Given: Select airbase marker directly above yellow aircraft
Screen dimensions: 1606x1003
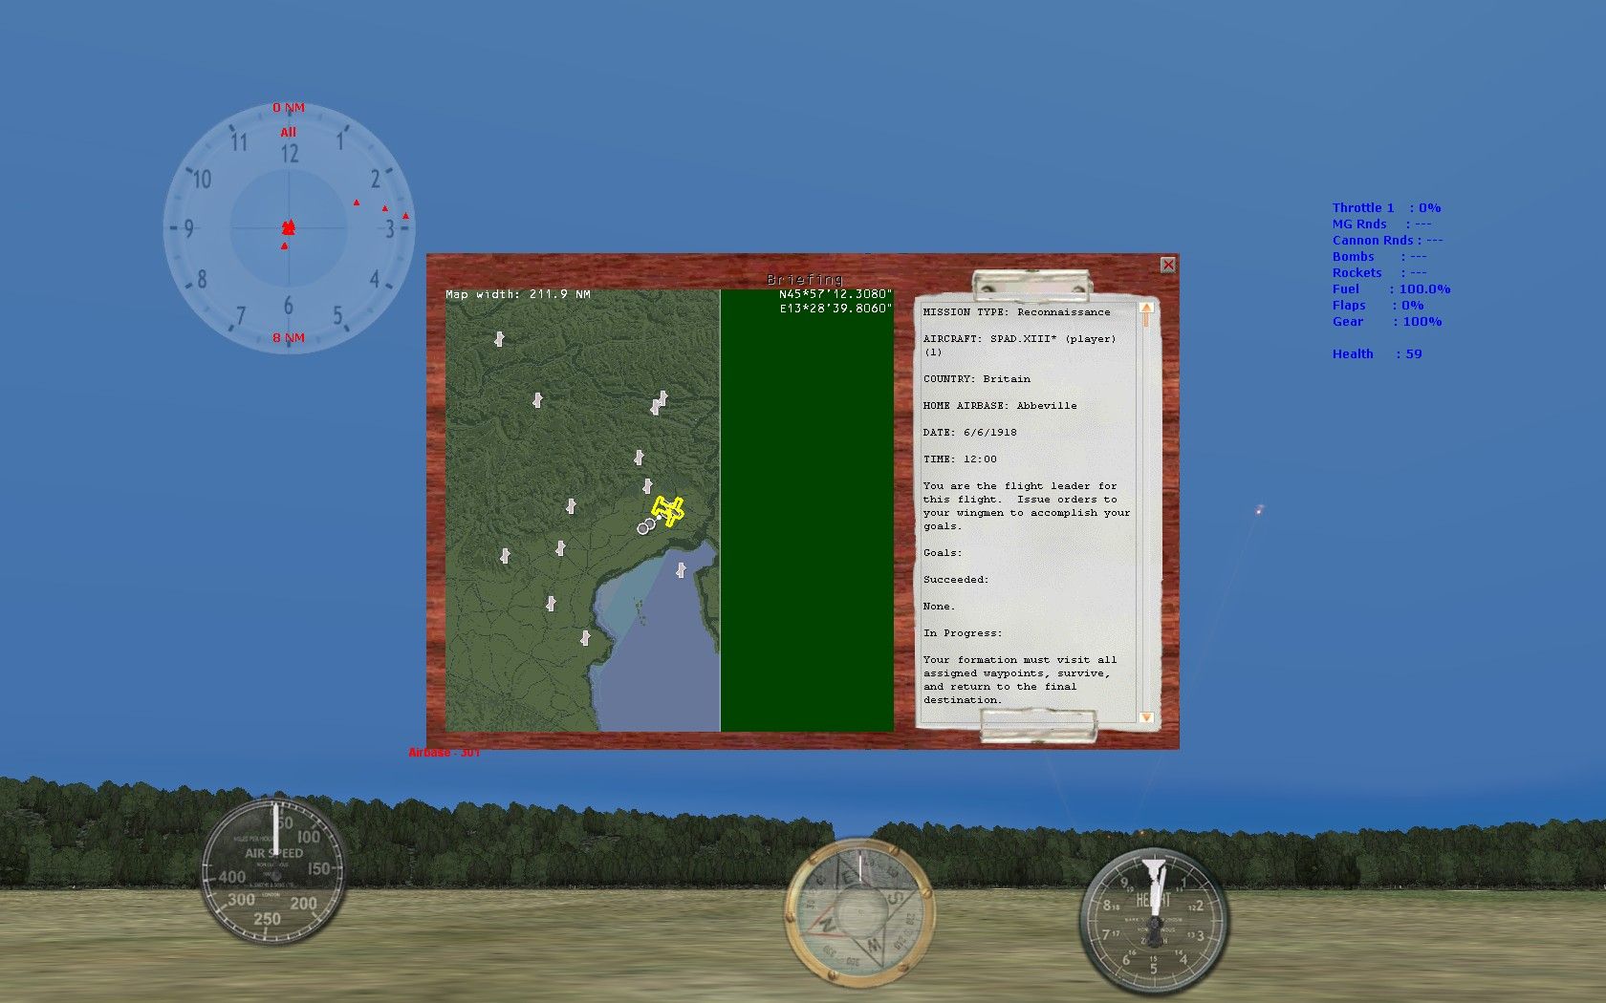Looking at the screenshot, I should (x=647, y=486).
